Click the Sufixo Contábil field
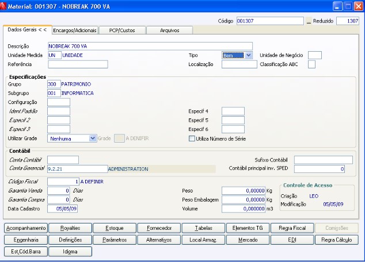 click(324, 160)
